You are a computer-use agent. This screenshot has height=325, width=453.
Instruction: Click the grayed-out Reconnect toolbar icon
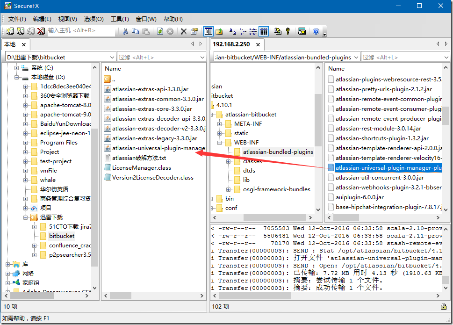(x=31, y=31)
